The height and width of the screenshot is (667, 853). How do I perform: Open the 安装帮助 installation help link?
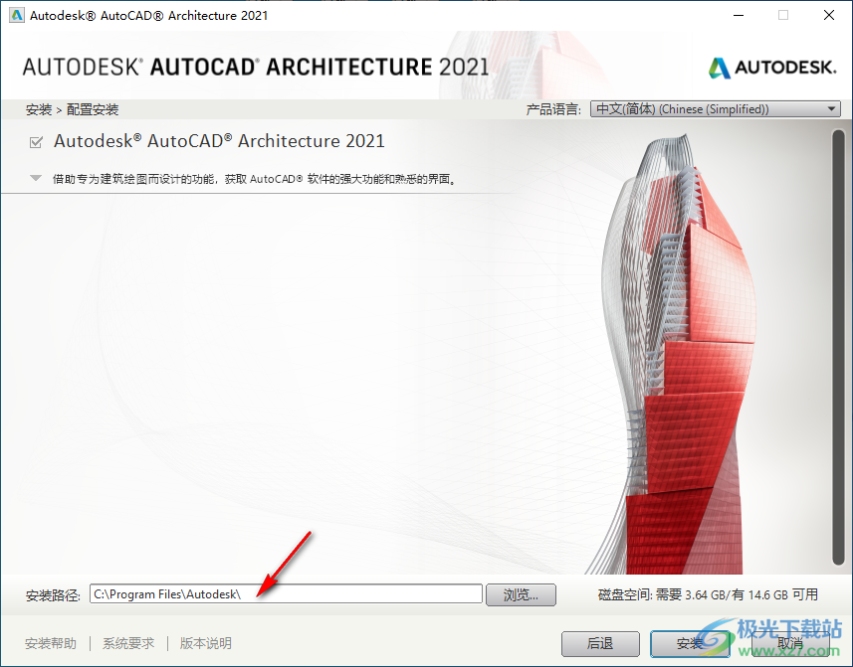(x=51, y=644)
